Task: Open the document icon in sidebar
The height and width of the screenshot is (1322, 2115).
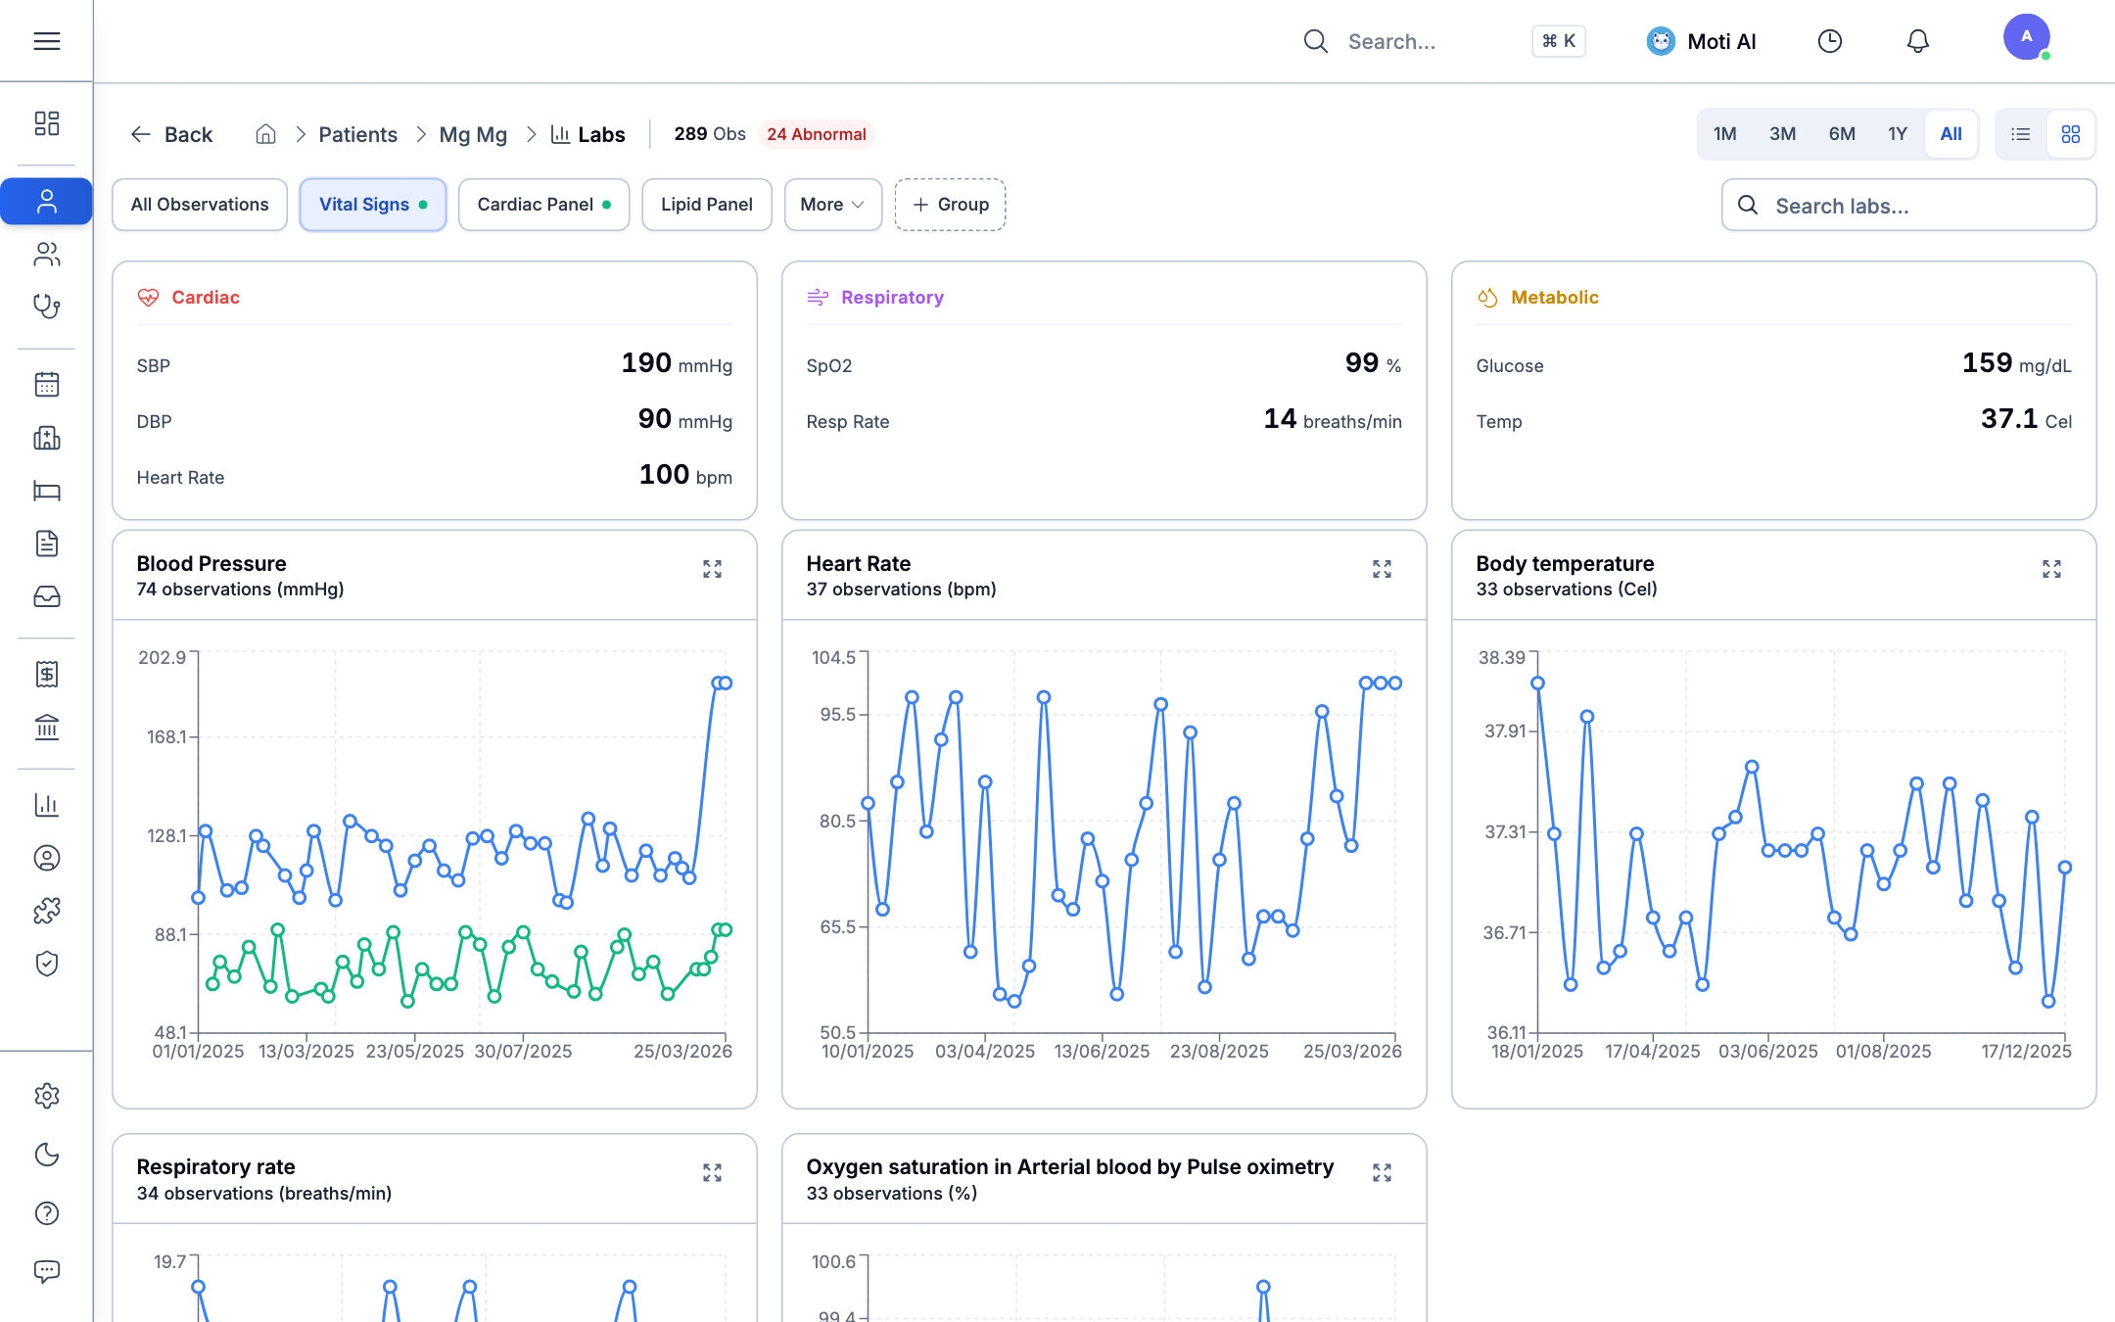Action: click(47, 543)
